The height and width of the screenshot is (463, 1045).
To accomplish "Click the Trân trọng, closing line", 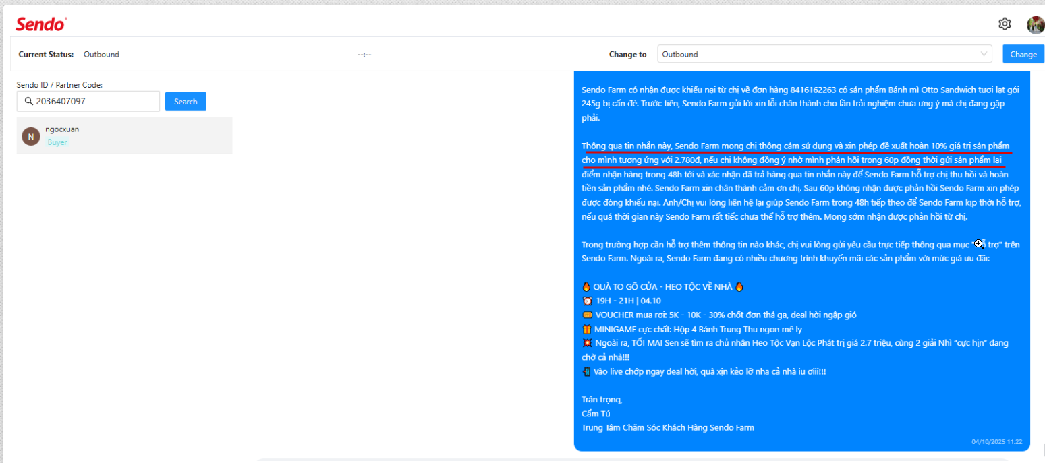I will (x=602, y=400).
